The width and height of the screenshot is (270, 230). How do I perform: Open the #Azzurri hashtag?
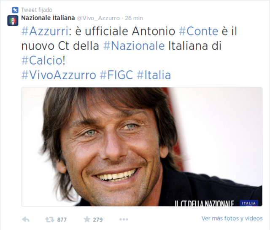(45, 31)
